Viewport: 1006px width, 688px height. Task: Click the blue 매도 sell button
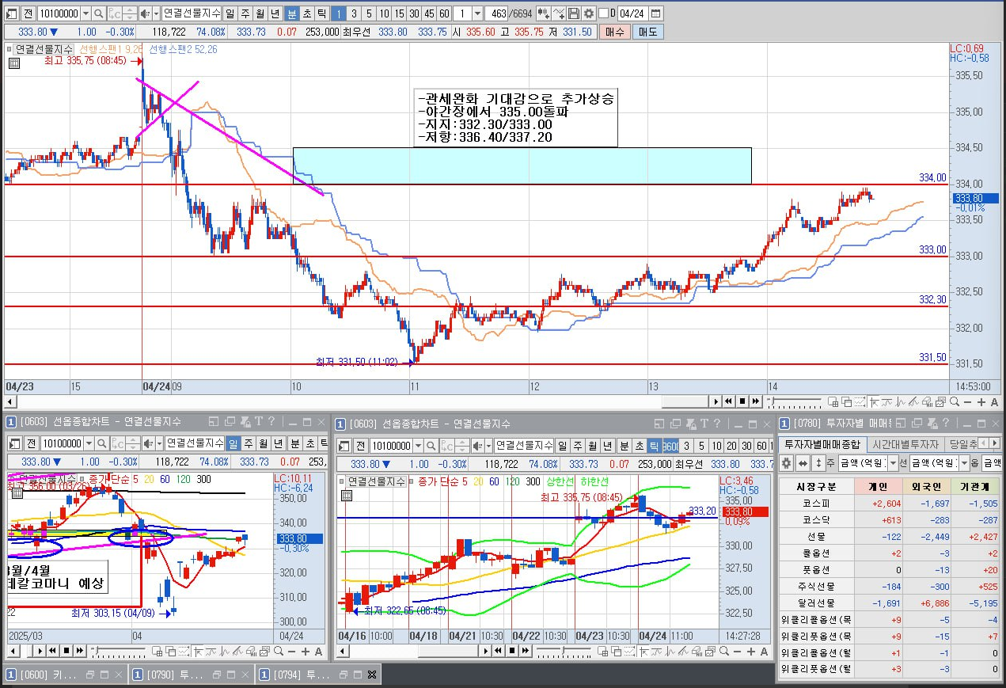pyautogui.click(x=647, y=32)
